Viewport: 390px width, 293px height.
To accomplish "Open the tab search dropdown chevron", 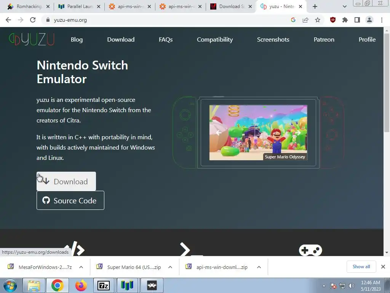I will tap(344, 6).
